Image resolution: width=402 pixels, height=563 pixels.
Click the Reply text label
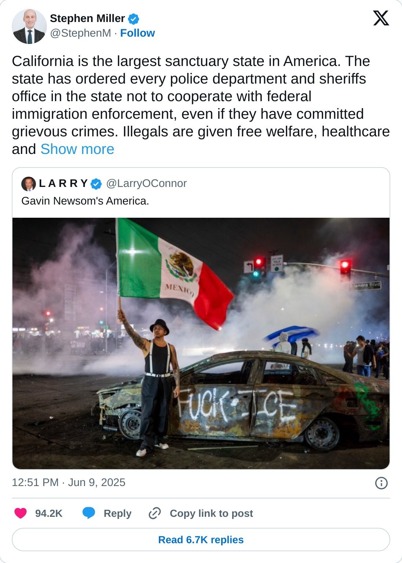(x=117, y=513)
